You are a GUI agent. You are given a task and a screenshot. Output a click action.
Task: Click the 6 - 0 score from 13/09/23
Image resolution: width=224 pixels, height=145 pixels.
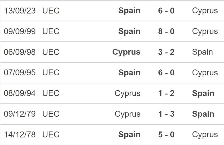point(166,11)
